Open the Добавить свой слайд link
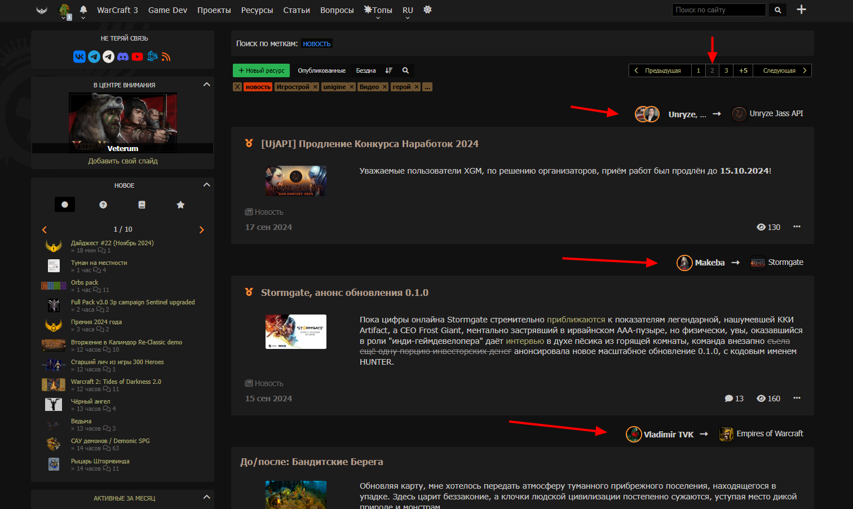 pos(123,161)
